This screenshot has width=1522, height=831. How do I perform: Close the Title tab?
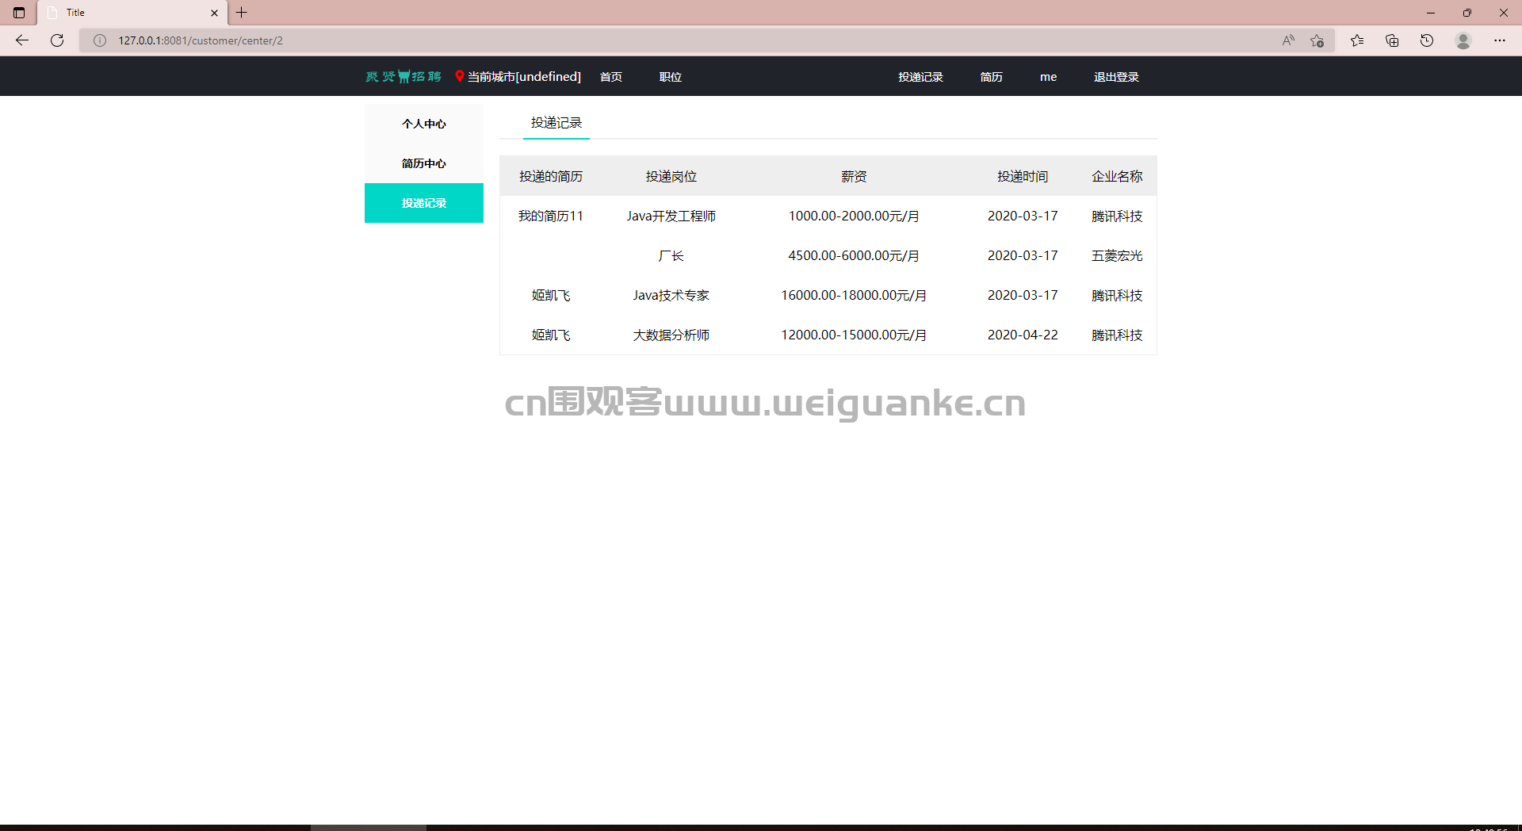pos(214,13)
